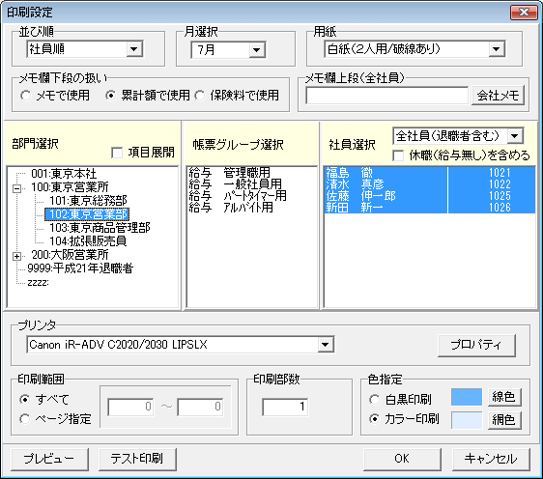Click the 網色 button
Viewport: 543px width, 479px height.
tap(504, 420)
